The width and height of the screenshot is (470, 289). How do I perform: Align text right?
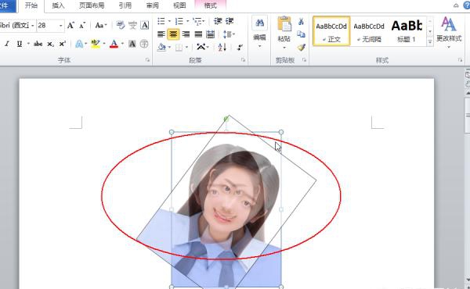[x=186, y=34]
